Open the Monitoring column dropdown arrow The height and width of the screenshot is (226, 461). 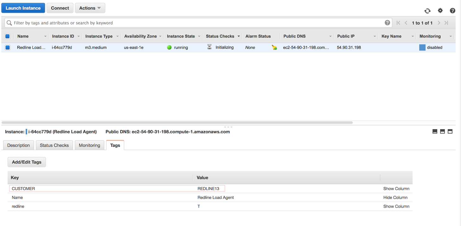pos(451,36)
